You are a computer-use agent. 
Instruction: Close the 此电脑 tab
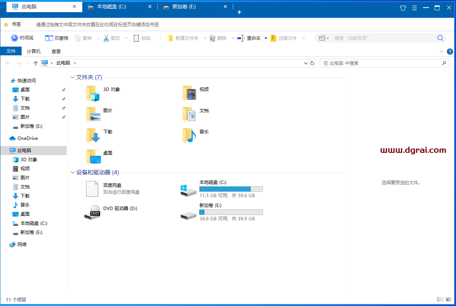[74, 7]
